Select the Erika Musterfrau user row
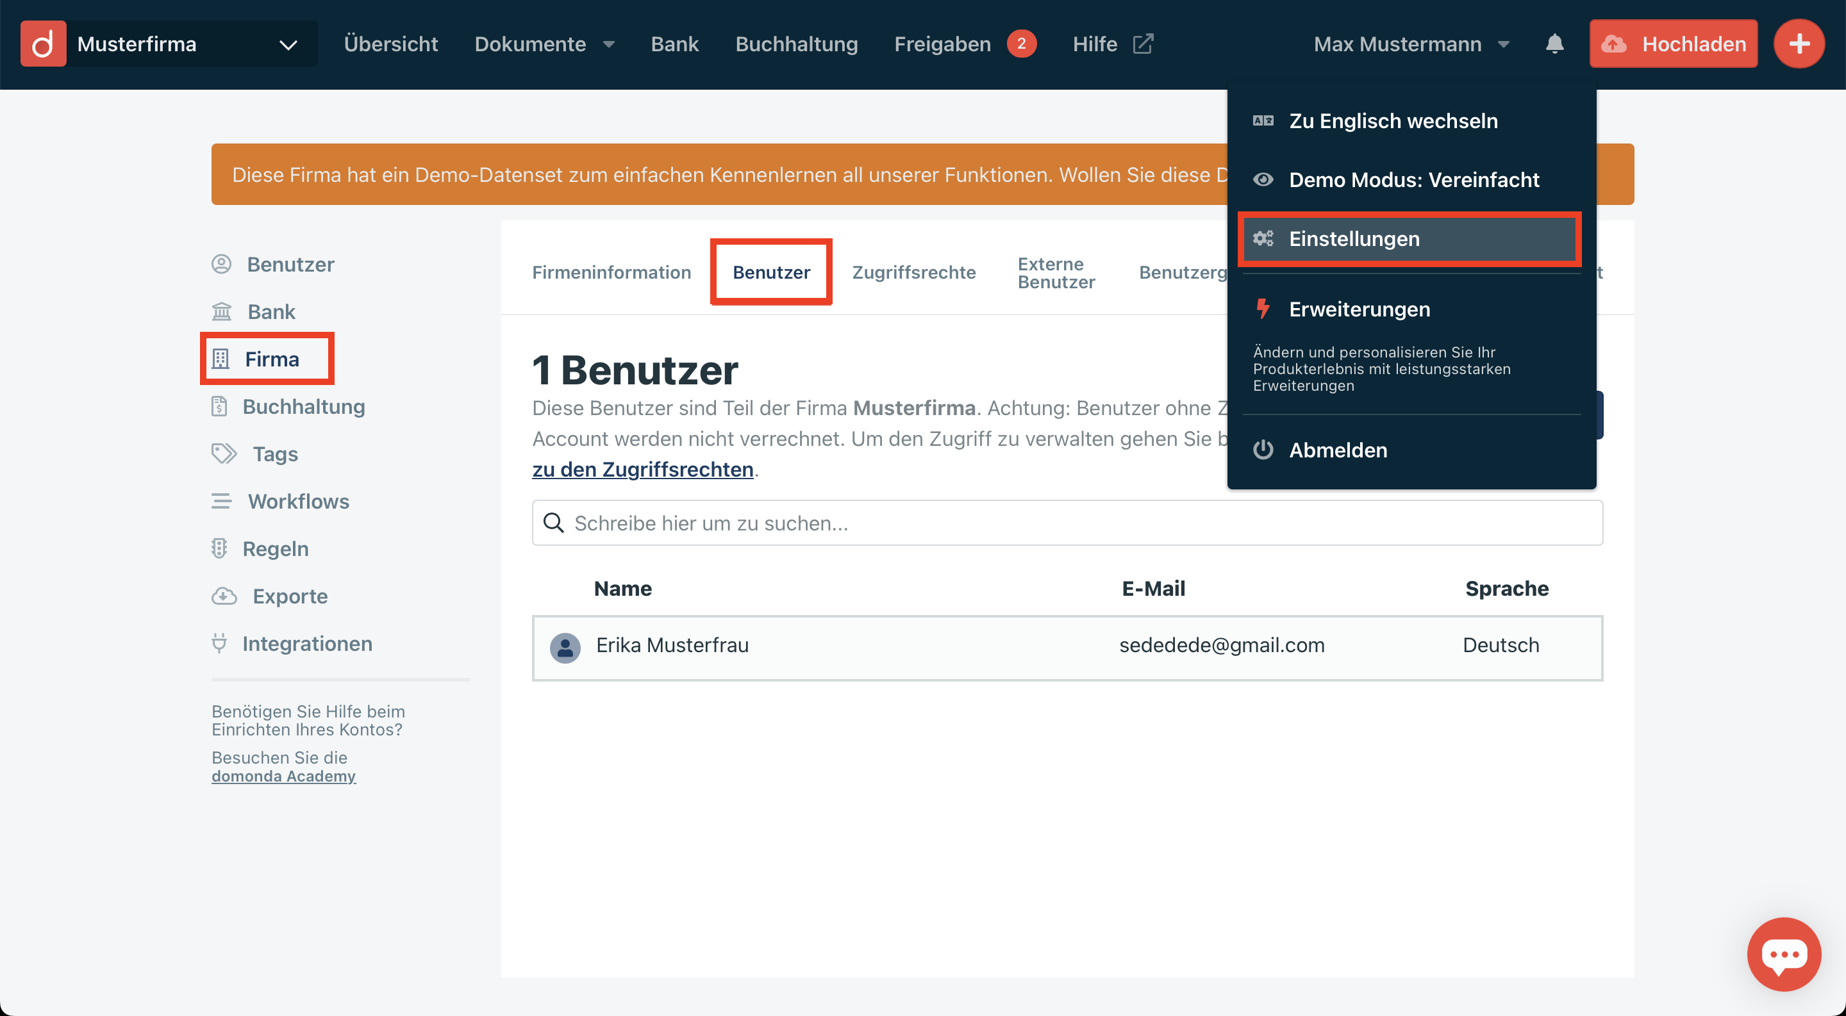 [1067, 648]
